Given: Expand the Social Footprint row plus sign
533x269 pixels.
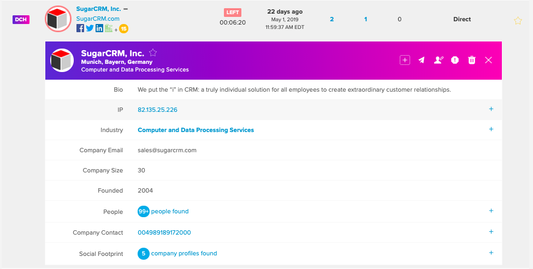Looking at the screenshot, I should point(491,253).
